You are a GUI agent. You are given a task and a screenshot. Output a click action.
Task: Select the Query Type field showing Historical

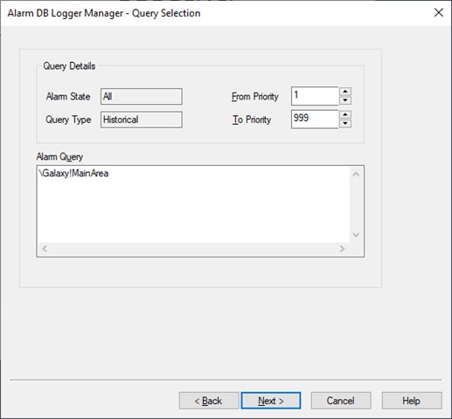point(142,120)
